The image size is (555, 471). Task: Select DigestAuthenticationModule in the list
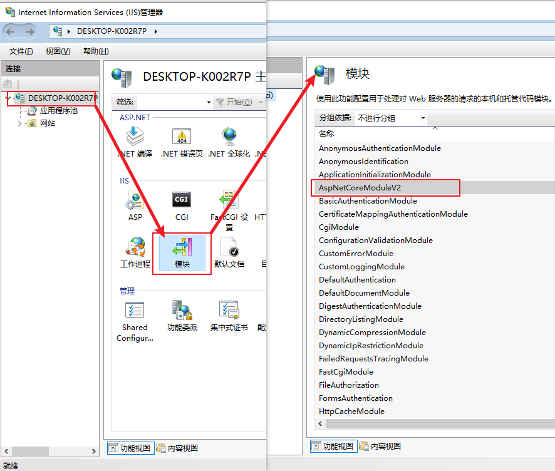point(370,306)
